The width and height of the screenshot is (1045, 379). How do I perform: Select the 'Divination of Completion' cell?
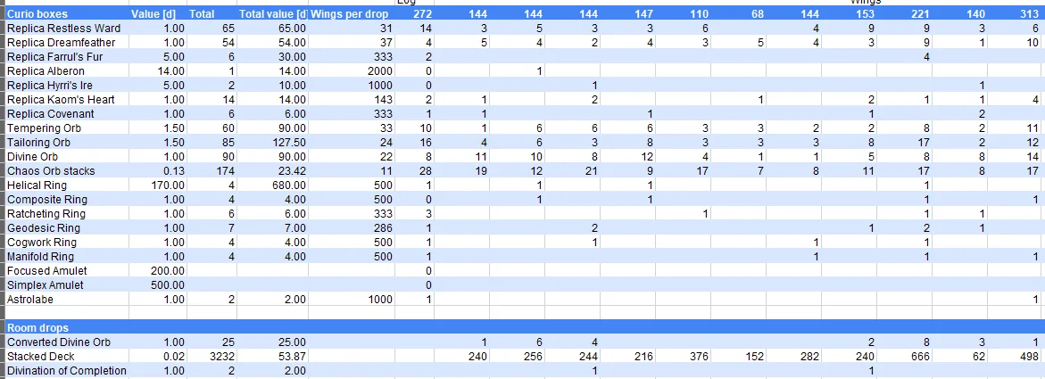[x=66, y=371]
